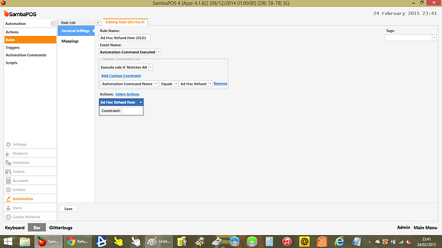The height and width of the screenshot is (248, 442).
Task: Click the Keyboard button
Action: click(x=15, y=227)
